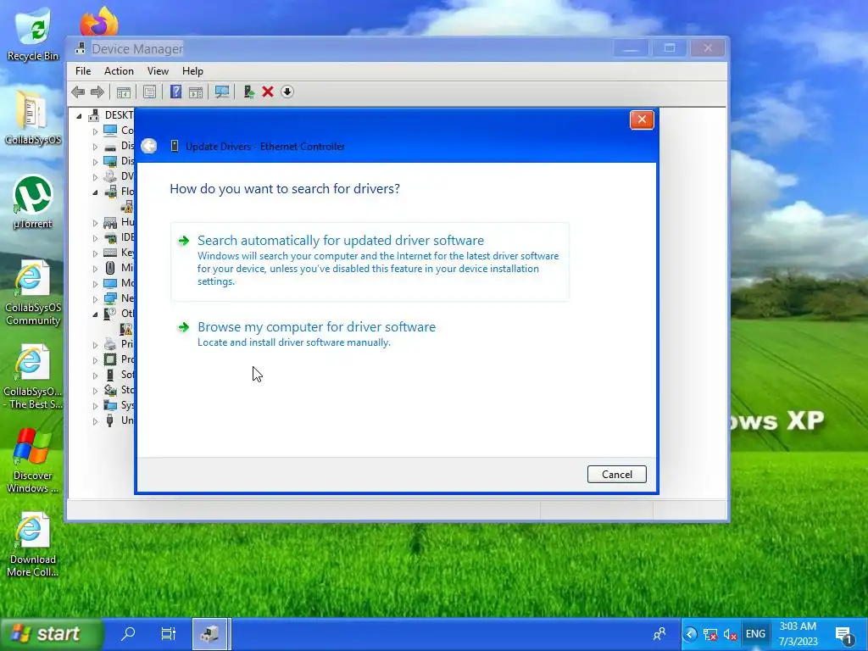
Task: Open Task View on the taskbar
Action: (169, 633)
